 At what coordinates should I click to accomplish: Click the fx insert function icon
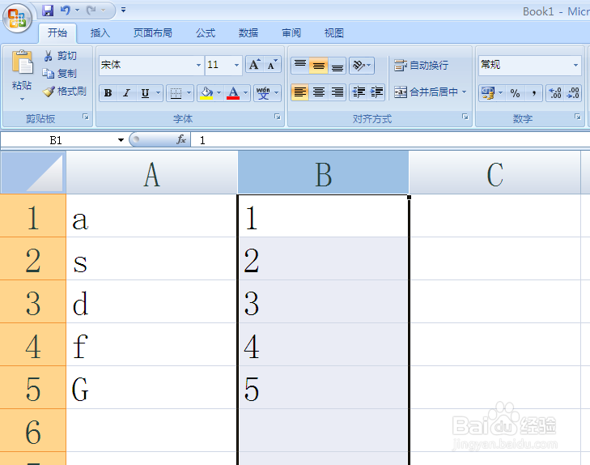coord(181,140)
